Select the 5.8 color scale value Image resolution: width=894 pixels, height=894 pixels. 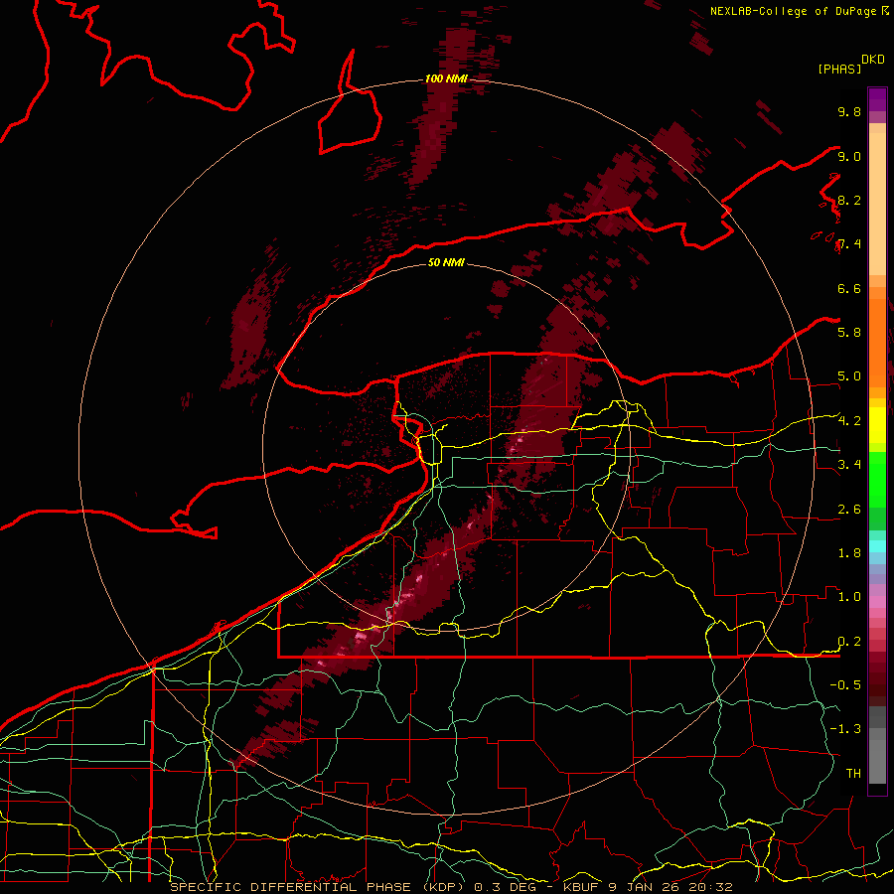pyautogui.click(x=849, y=333)
